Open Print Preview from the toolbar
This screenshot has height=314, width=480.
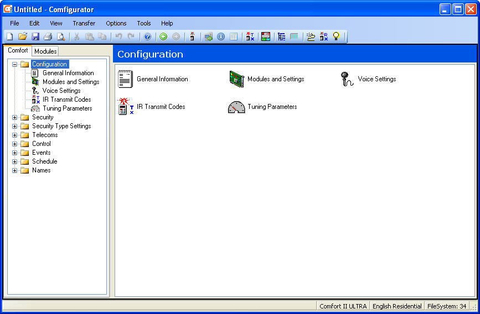(61, 36)
